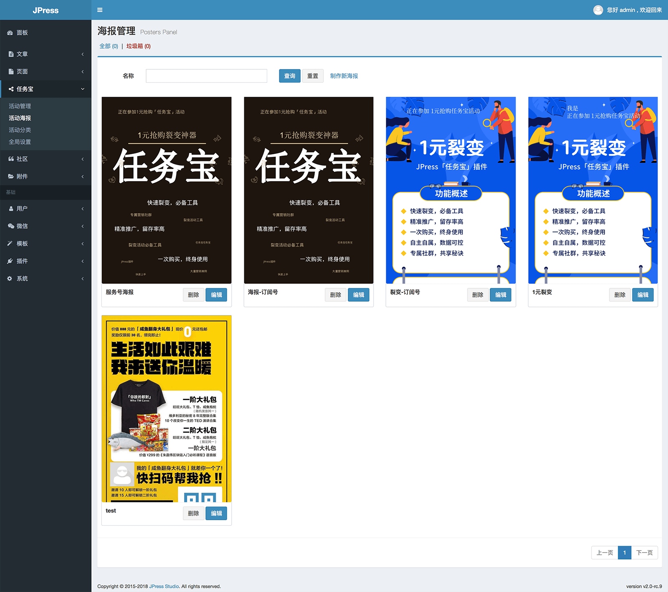
Task: Click the admin user avatar icon
Action: tap(598, 10)
